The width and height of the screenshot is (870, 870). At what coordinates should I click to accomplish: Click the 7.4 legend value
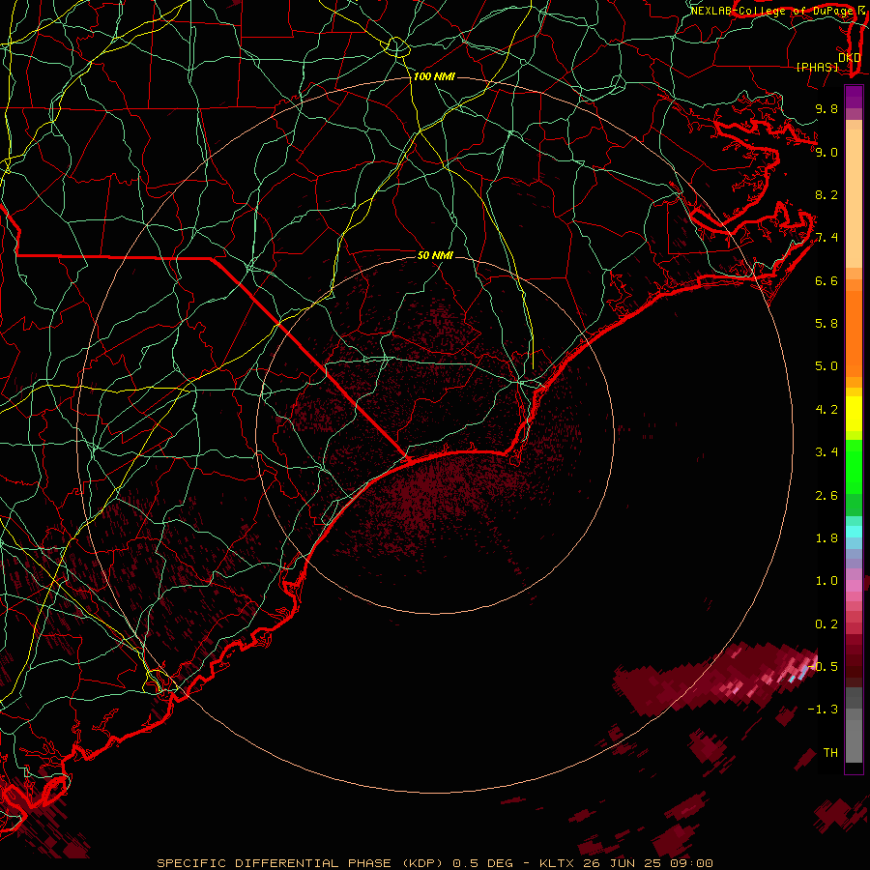[x=826, y=238]
